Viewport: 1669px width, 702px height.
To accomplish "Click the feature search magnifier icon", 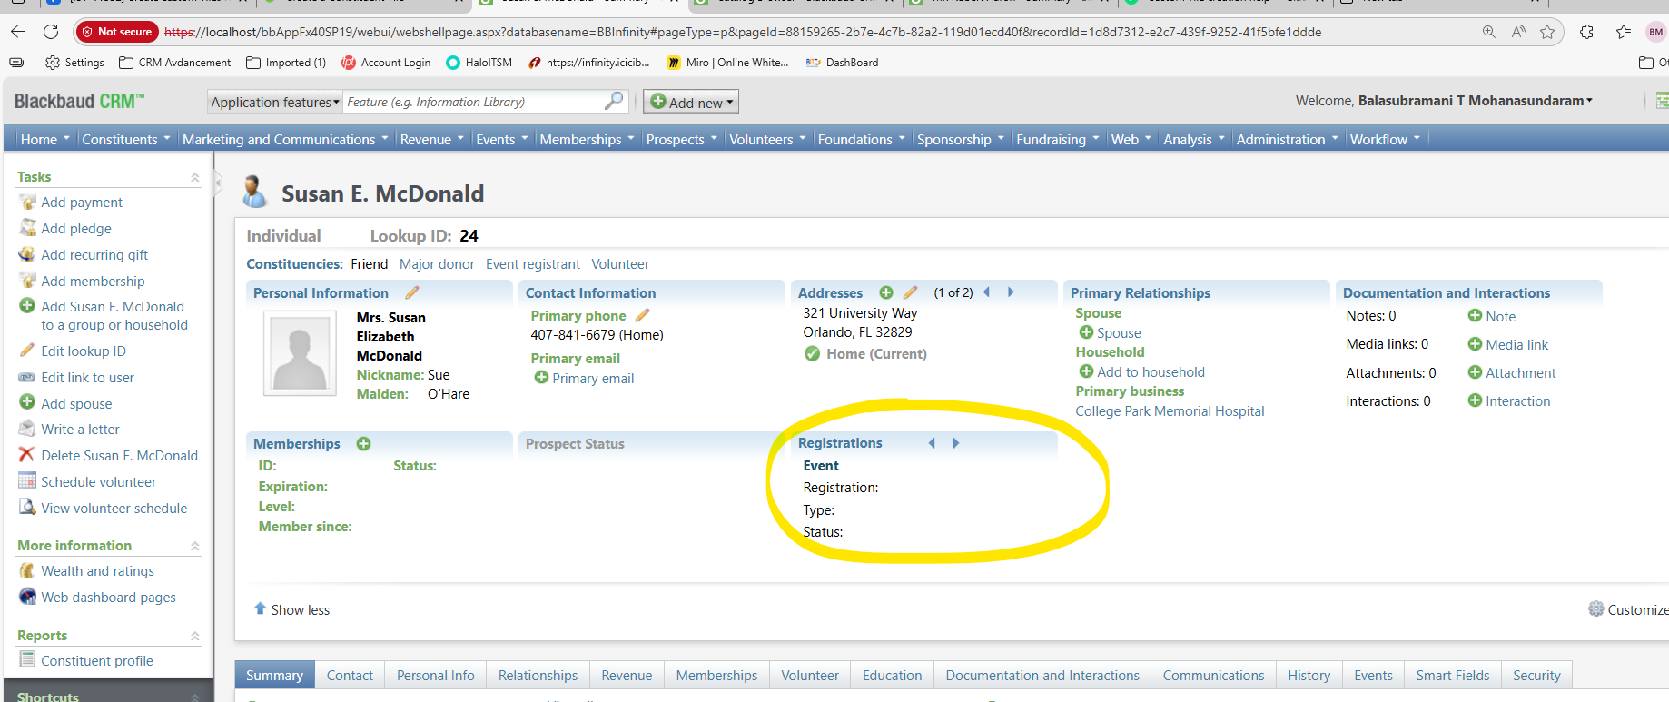I will coord(615,101).
